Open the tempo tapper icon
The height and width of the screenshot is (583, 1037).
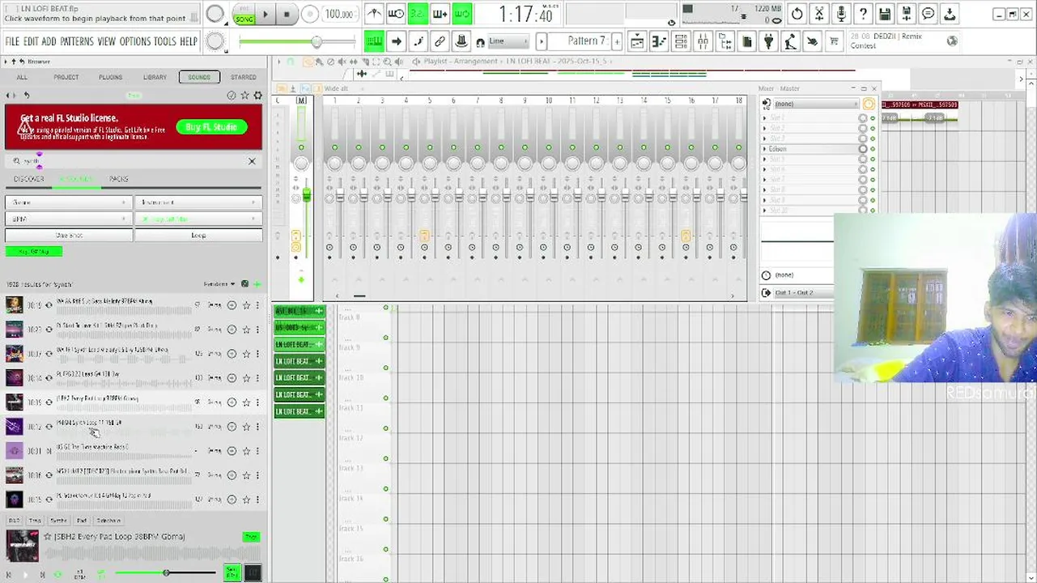point(790,41)
